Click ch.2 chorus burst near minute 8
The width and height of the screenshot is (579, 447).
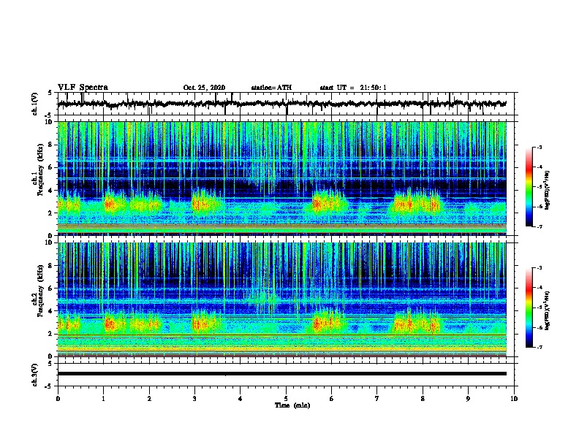point(417,323)
